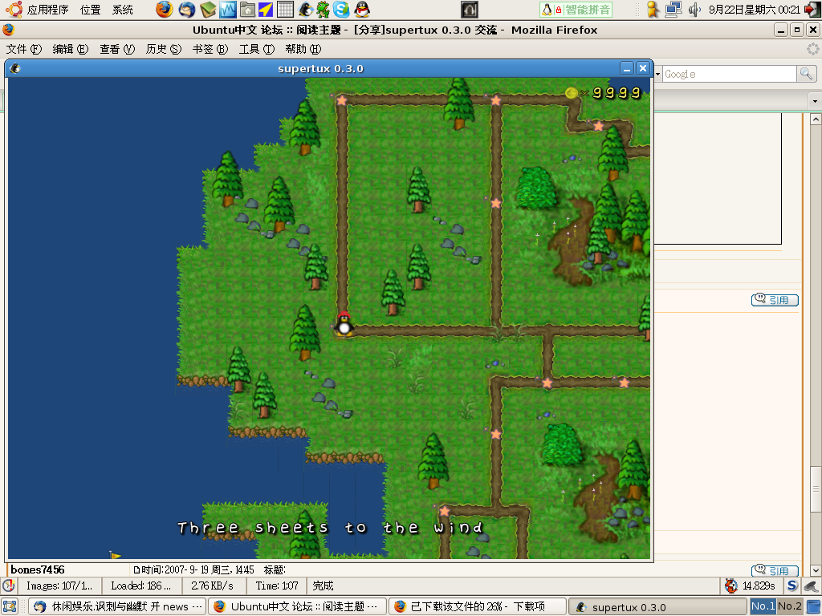
Task: Click the Time: 1:07 status entry
Action: (x=277, y=586)
